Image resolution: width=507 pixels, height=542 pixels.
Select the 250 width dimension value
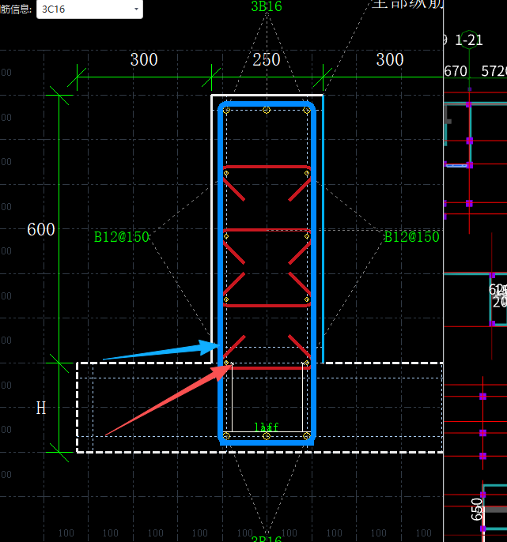point(267,60)
